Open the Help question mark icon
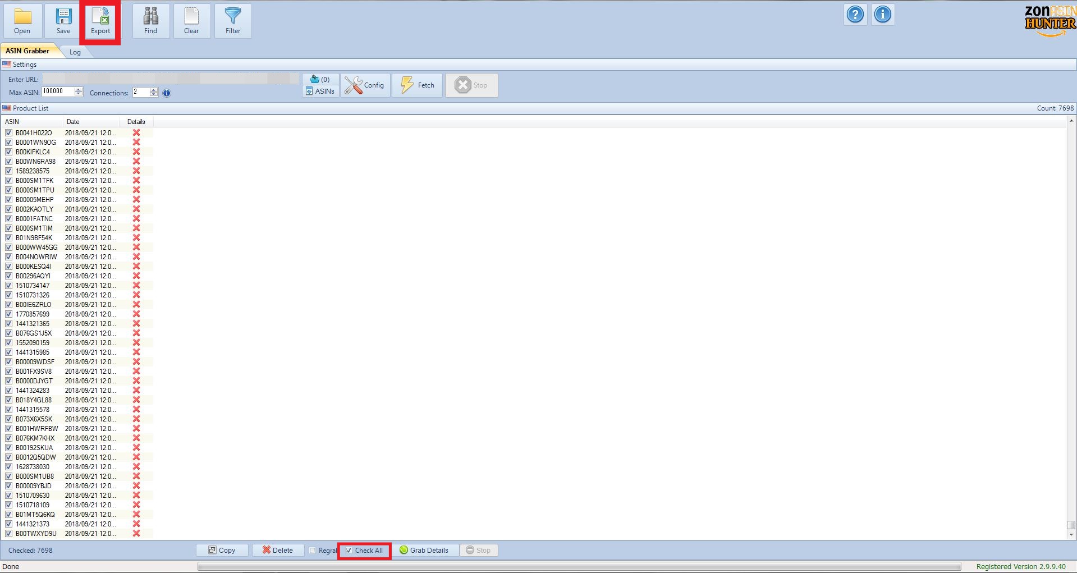The width and height of the screenshot is (1077, 573). coord(855,15)
